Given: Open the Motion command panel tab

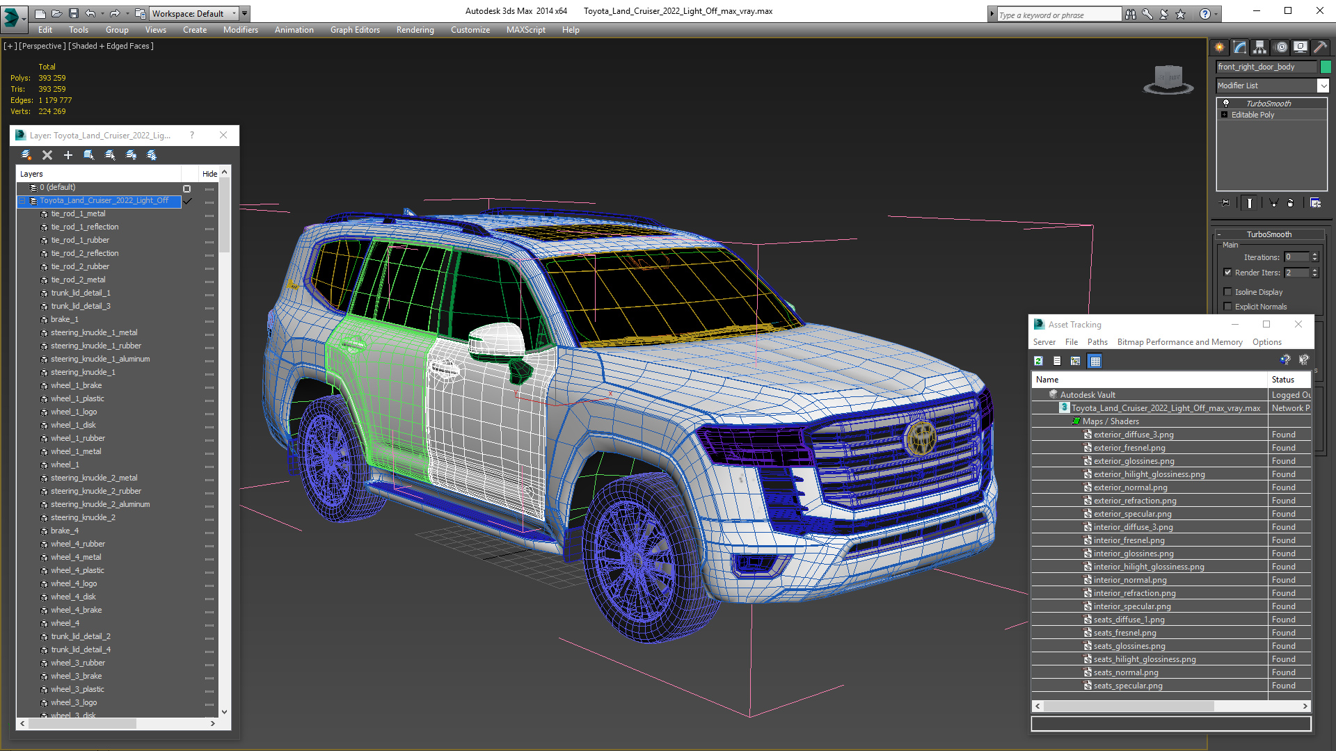Looking at the screenshot, I should 1281,47.
